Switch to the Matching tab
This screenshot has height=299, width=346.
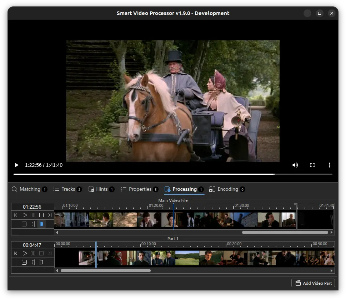pyautogui.click(x=29, y=189)
